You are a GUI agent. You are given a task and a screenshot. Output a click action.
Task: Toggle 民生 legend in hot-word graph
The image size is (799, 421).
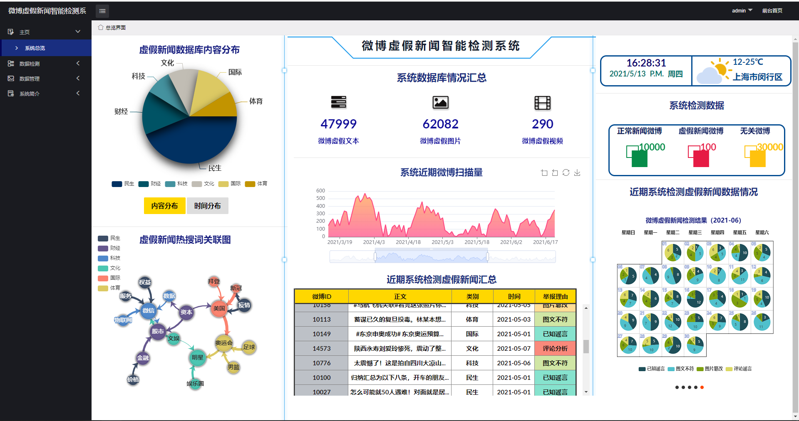click(109, 238)
